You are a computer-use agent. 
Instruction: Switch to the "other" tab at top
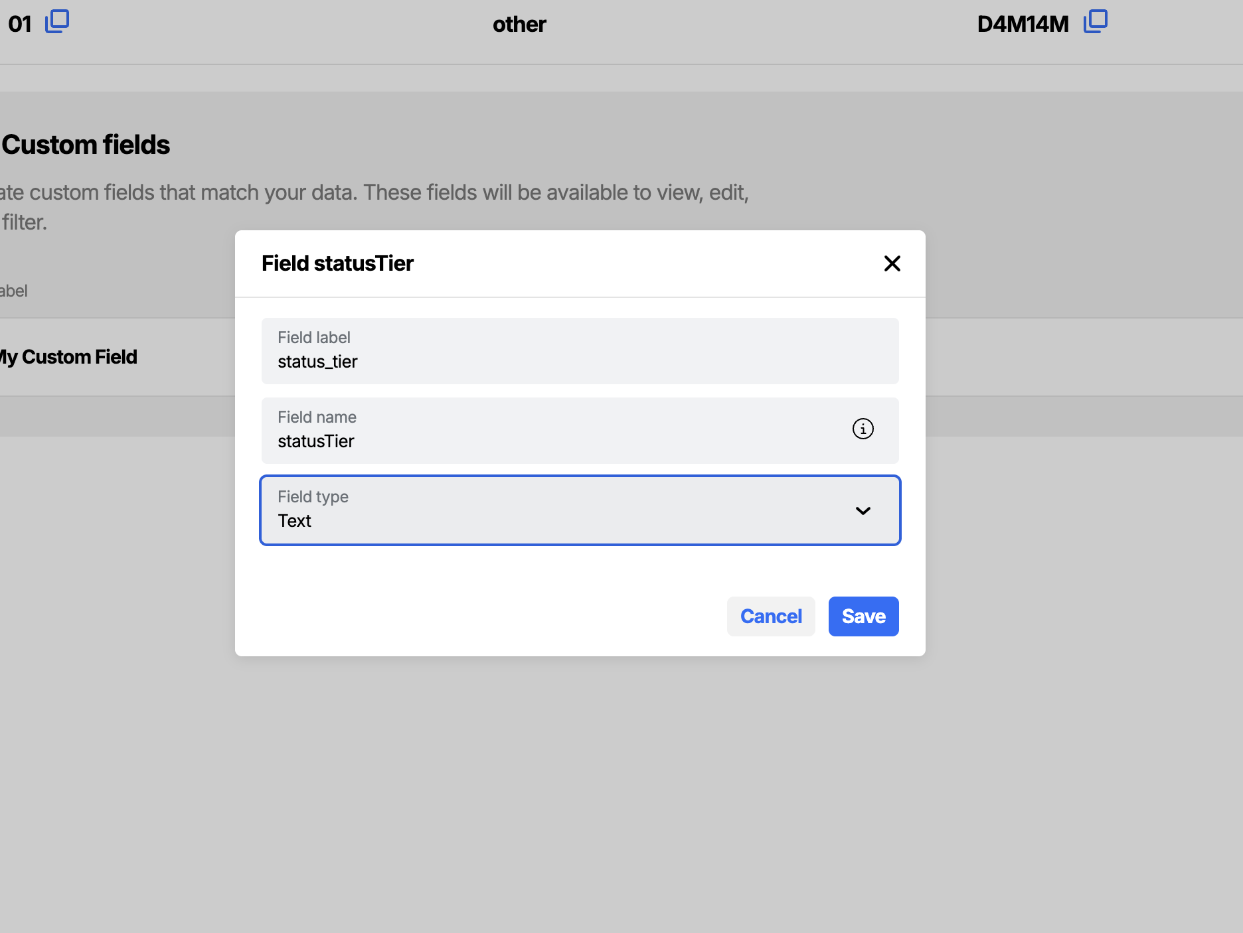click(x=519, y=24)
